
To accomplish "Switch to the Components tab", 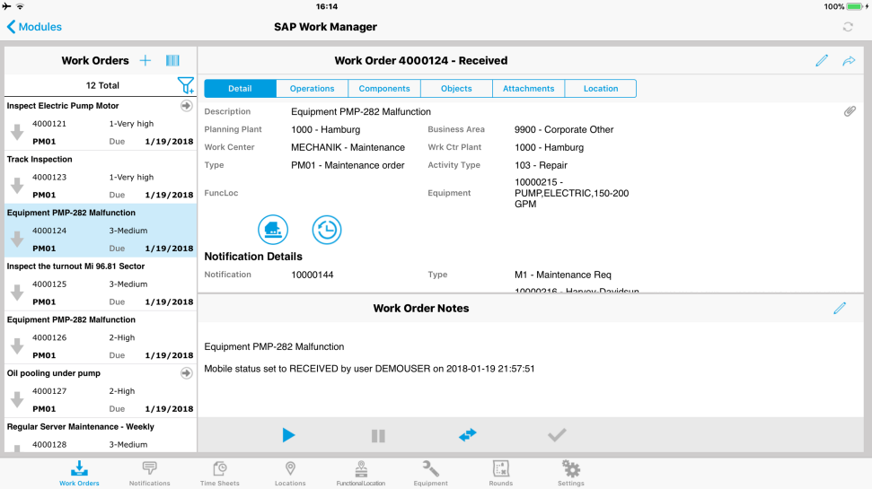I will 384,88.
